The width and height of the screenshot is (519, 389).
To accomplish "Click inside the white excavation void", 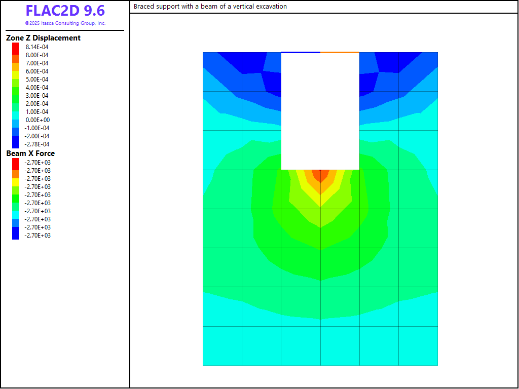I will (x=320, y=111).
